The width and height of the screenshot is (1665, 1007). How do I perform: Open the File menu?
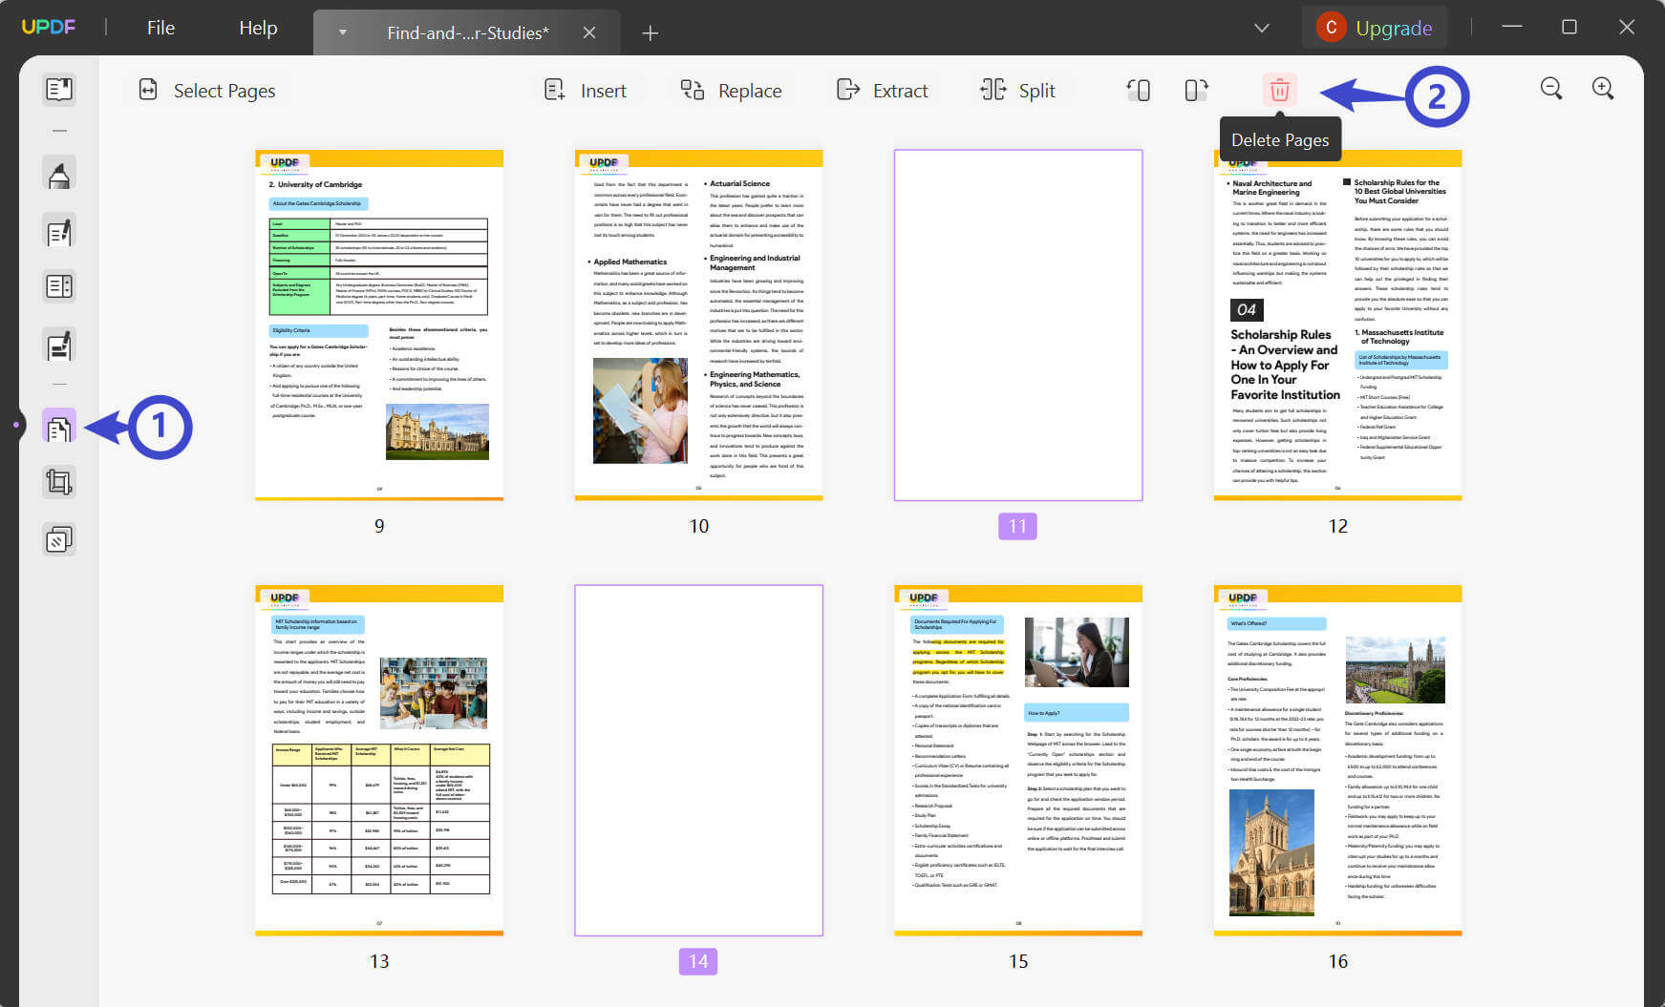160,28
